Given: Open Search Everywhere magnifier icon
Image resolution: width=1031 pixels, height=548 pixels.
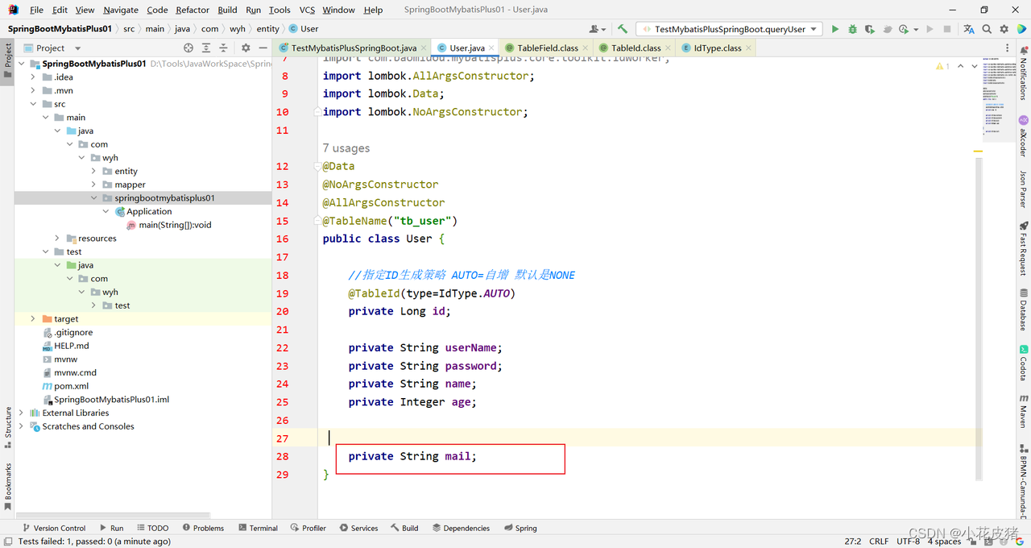Looking at the screenshot, I should click(x=987, y=29).
